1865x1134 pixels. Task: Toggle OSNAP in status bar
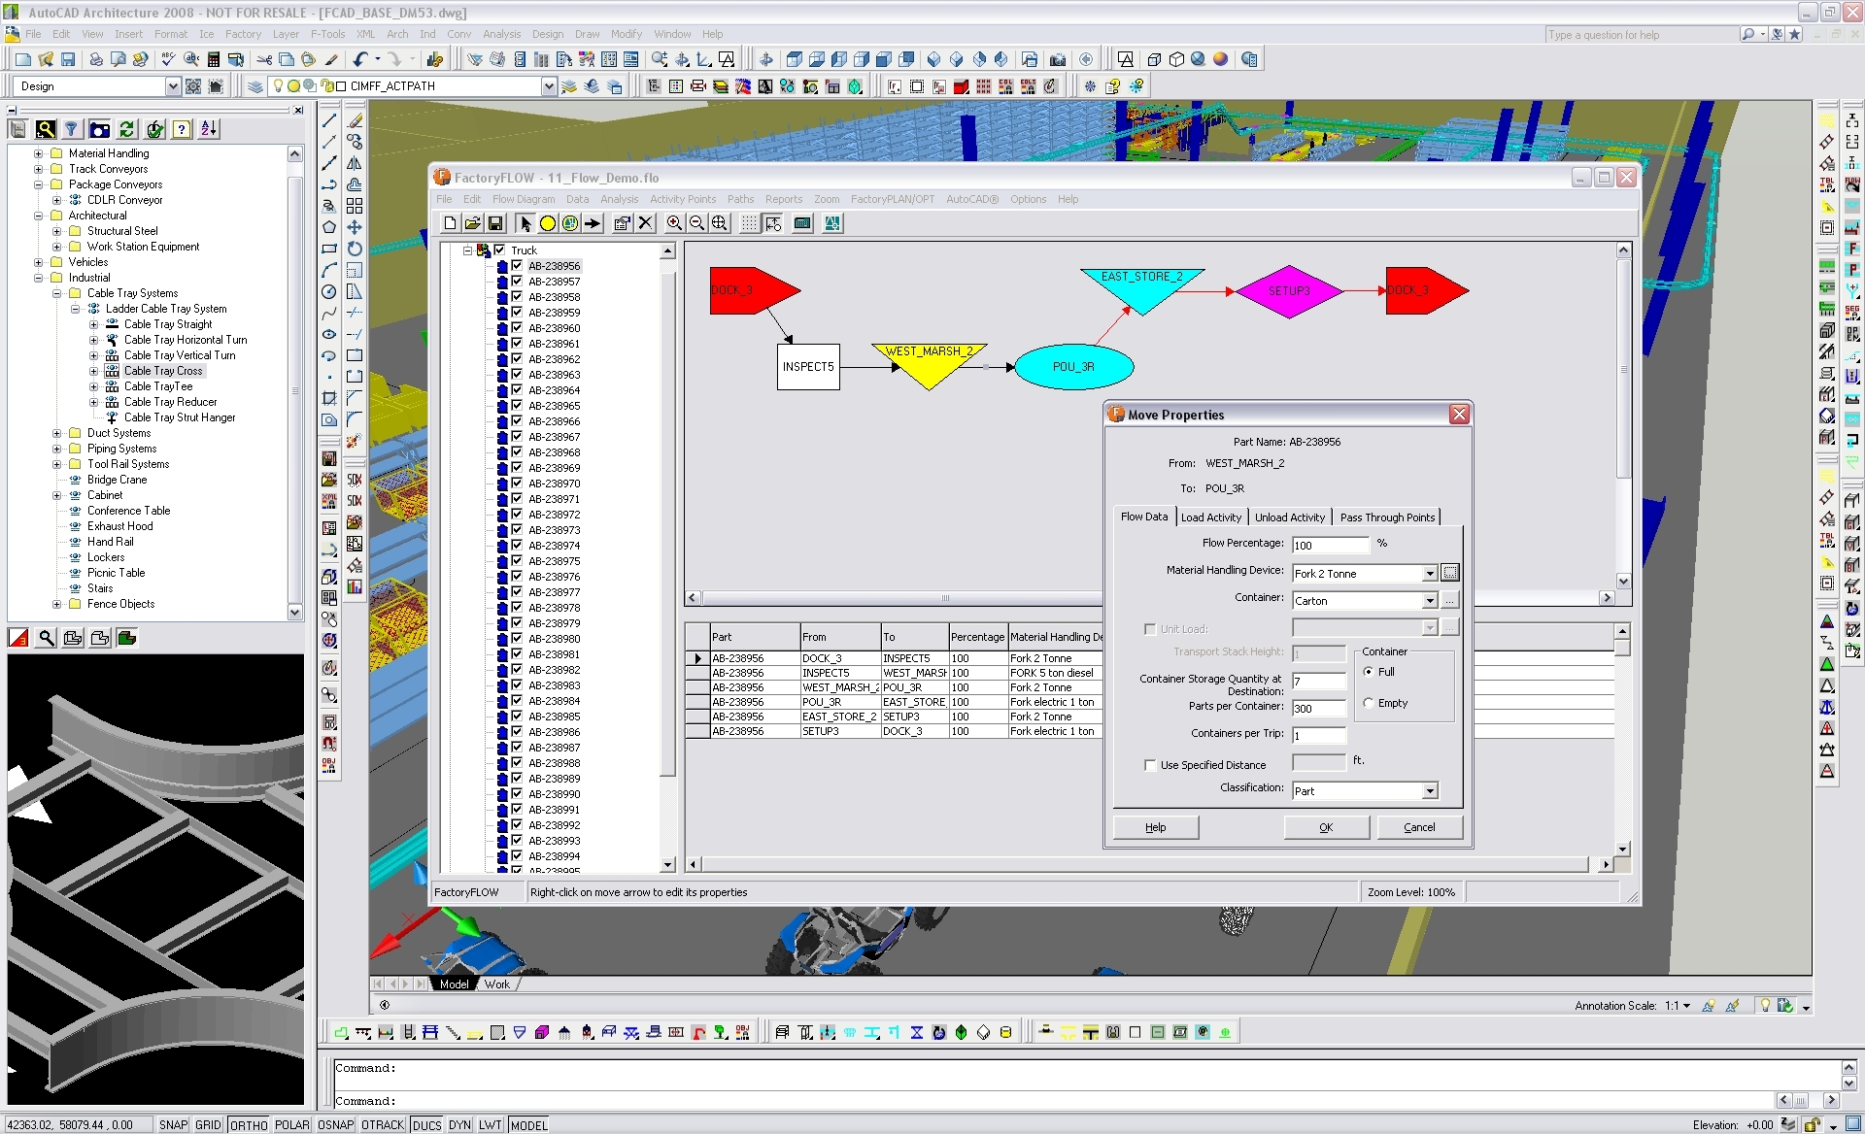click(336, 1124)
